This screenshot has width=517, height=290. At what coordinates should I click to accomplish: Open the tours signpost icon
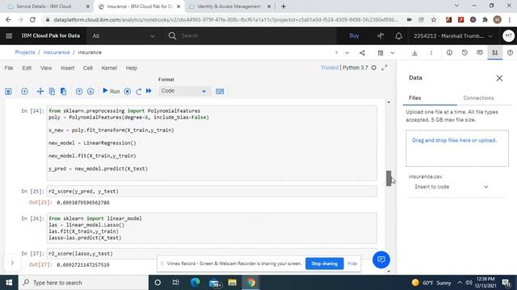(x=380, y=35)
